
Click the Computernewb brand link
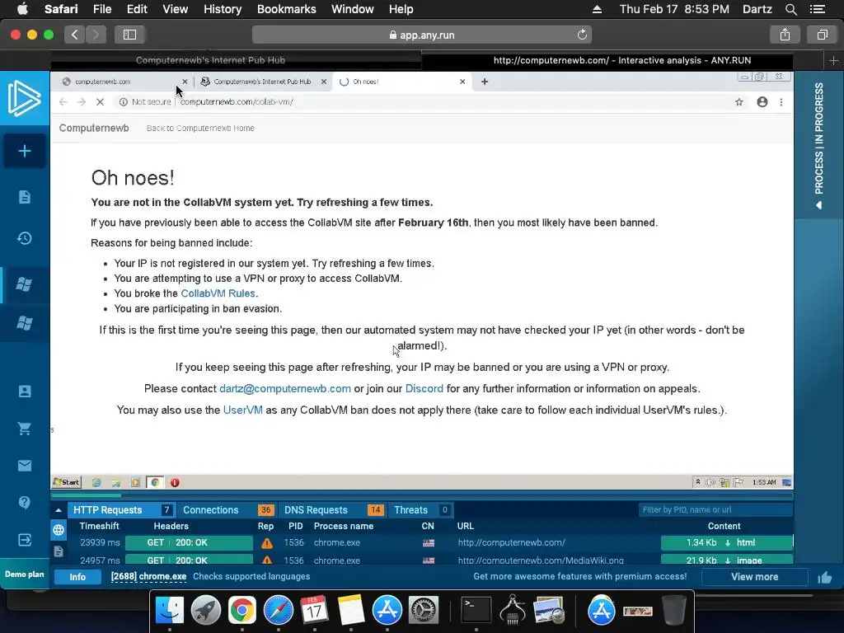coord(94,128)
